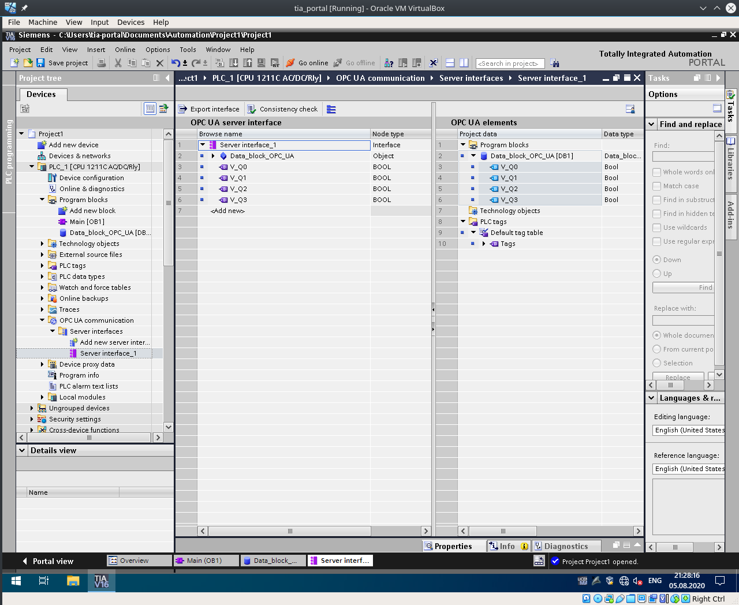Select the Up search direction radio
Screen dimensions: 739x605
click(x=656, y=274)
